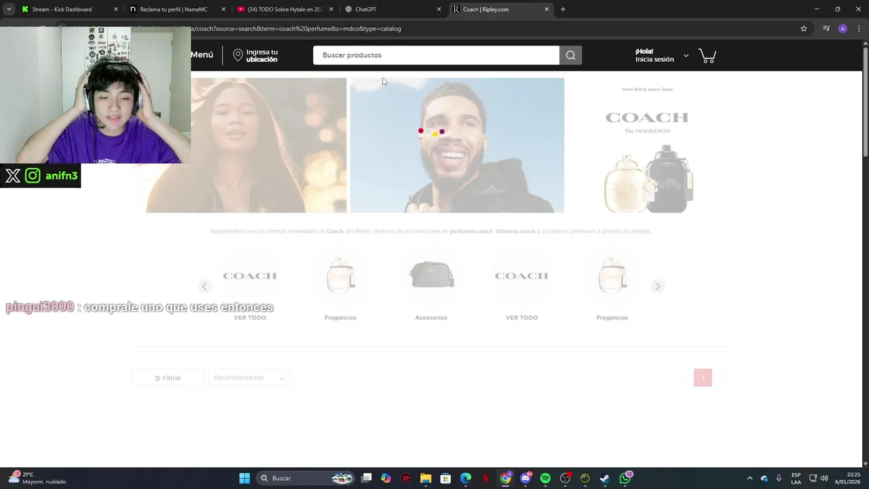Click the page vertical scrollbar
The image size is (869, 489).
865,102
